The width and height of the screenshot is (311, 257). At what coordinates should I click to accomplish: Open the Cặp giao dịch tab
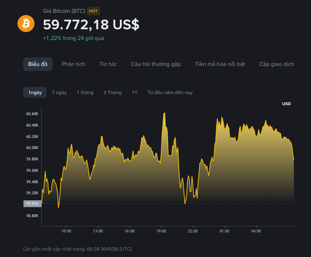pos(276,64)
